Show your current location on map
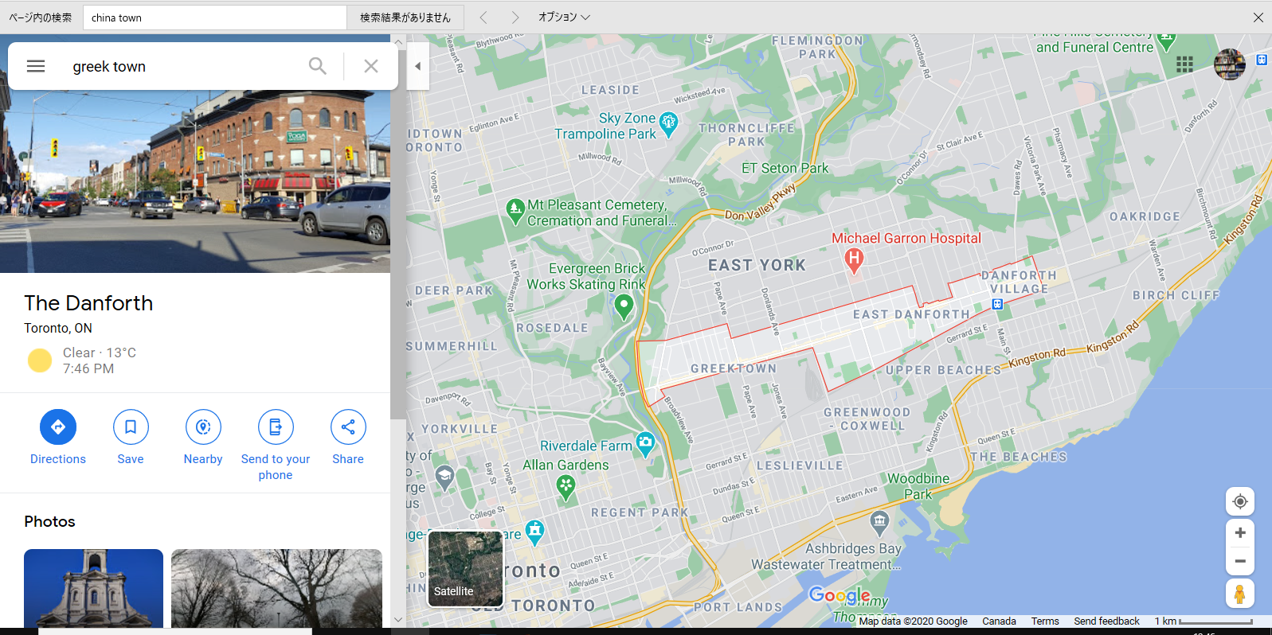The height and width of the screenshot is (635, 1272). pyautogui.click(x=1240, y=501)
